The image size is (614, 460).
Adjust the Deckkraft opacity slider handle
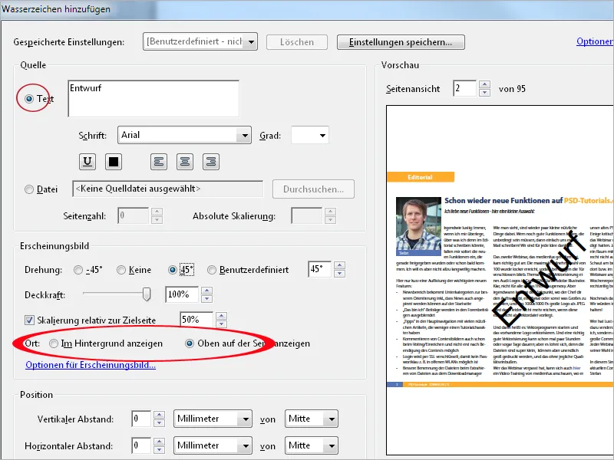click(x=147, y=294)
